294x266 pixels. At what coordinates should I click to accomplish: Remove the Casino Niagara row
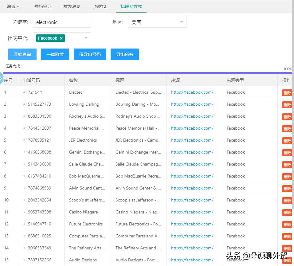pos(287,213)
